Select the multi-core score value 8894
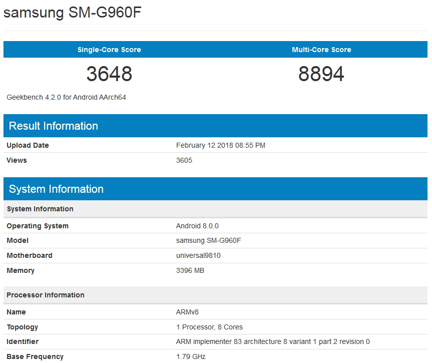The image size is (432, 363). (x=321, y=74)
